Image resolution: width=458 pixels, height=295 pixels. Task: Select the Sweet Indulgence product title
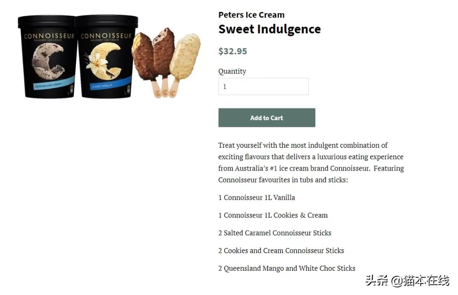[x=269, y=29]
